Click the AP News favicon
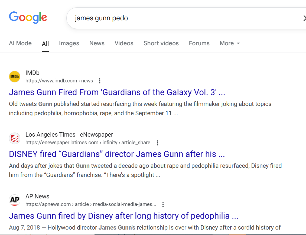Image resolution: width=306 pixels, height=235 pixels. coord(15,200)
